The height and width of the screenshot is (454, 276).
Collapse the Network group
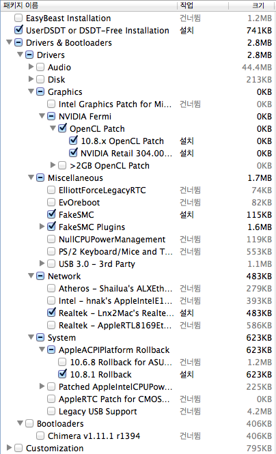pos(31,276)
